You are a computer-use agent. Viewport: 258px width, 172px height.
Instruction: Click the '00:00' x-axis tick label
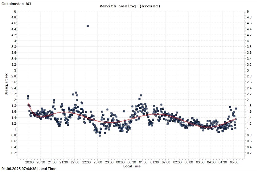[121, 162]
